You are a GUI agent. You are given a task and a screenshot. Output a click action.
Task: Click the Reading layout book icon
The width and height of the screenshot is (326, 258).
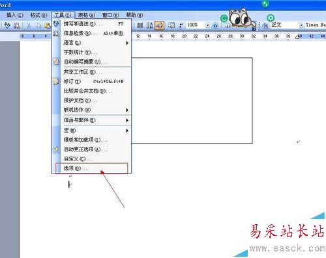click(228, 26)
